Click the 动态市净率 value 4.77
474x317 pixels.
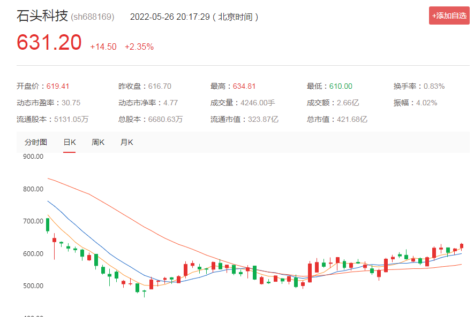170,103
